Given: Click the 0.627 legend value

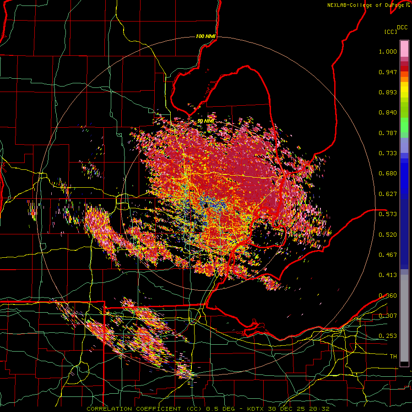Looking at the screenshot, I should click(388, 194).
